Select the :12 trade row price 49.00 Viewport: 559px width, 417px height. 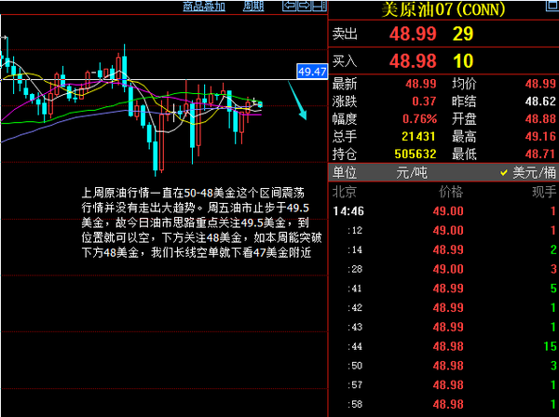[x=448, y=231]
